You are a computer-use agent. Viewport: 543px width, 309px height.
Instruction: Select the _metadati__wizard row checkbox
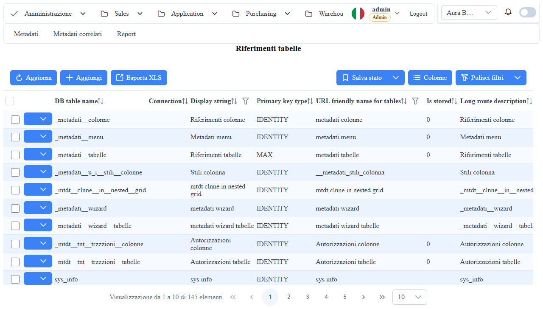(x=15, y=208)
